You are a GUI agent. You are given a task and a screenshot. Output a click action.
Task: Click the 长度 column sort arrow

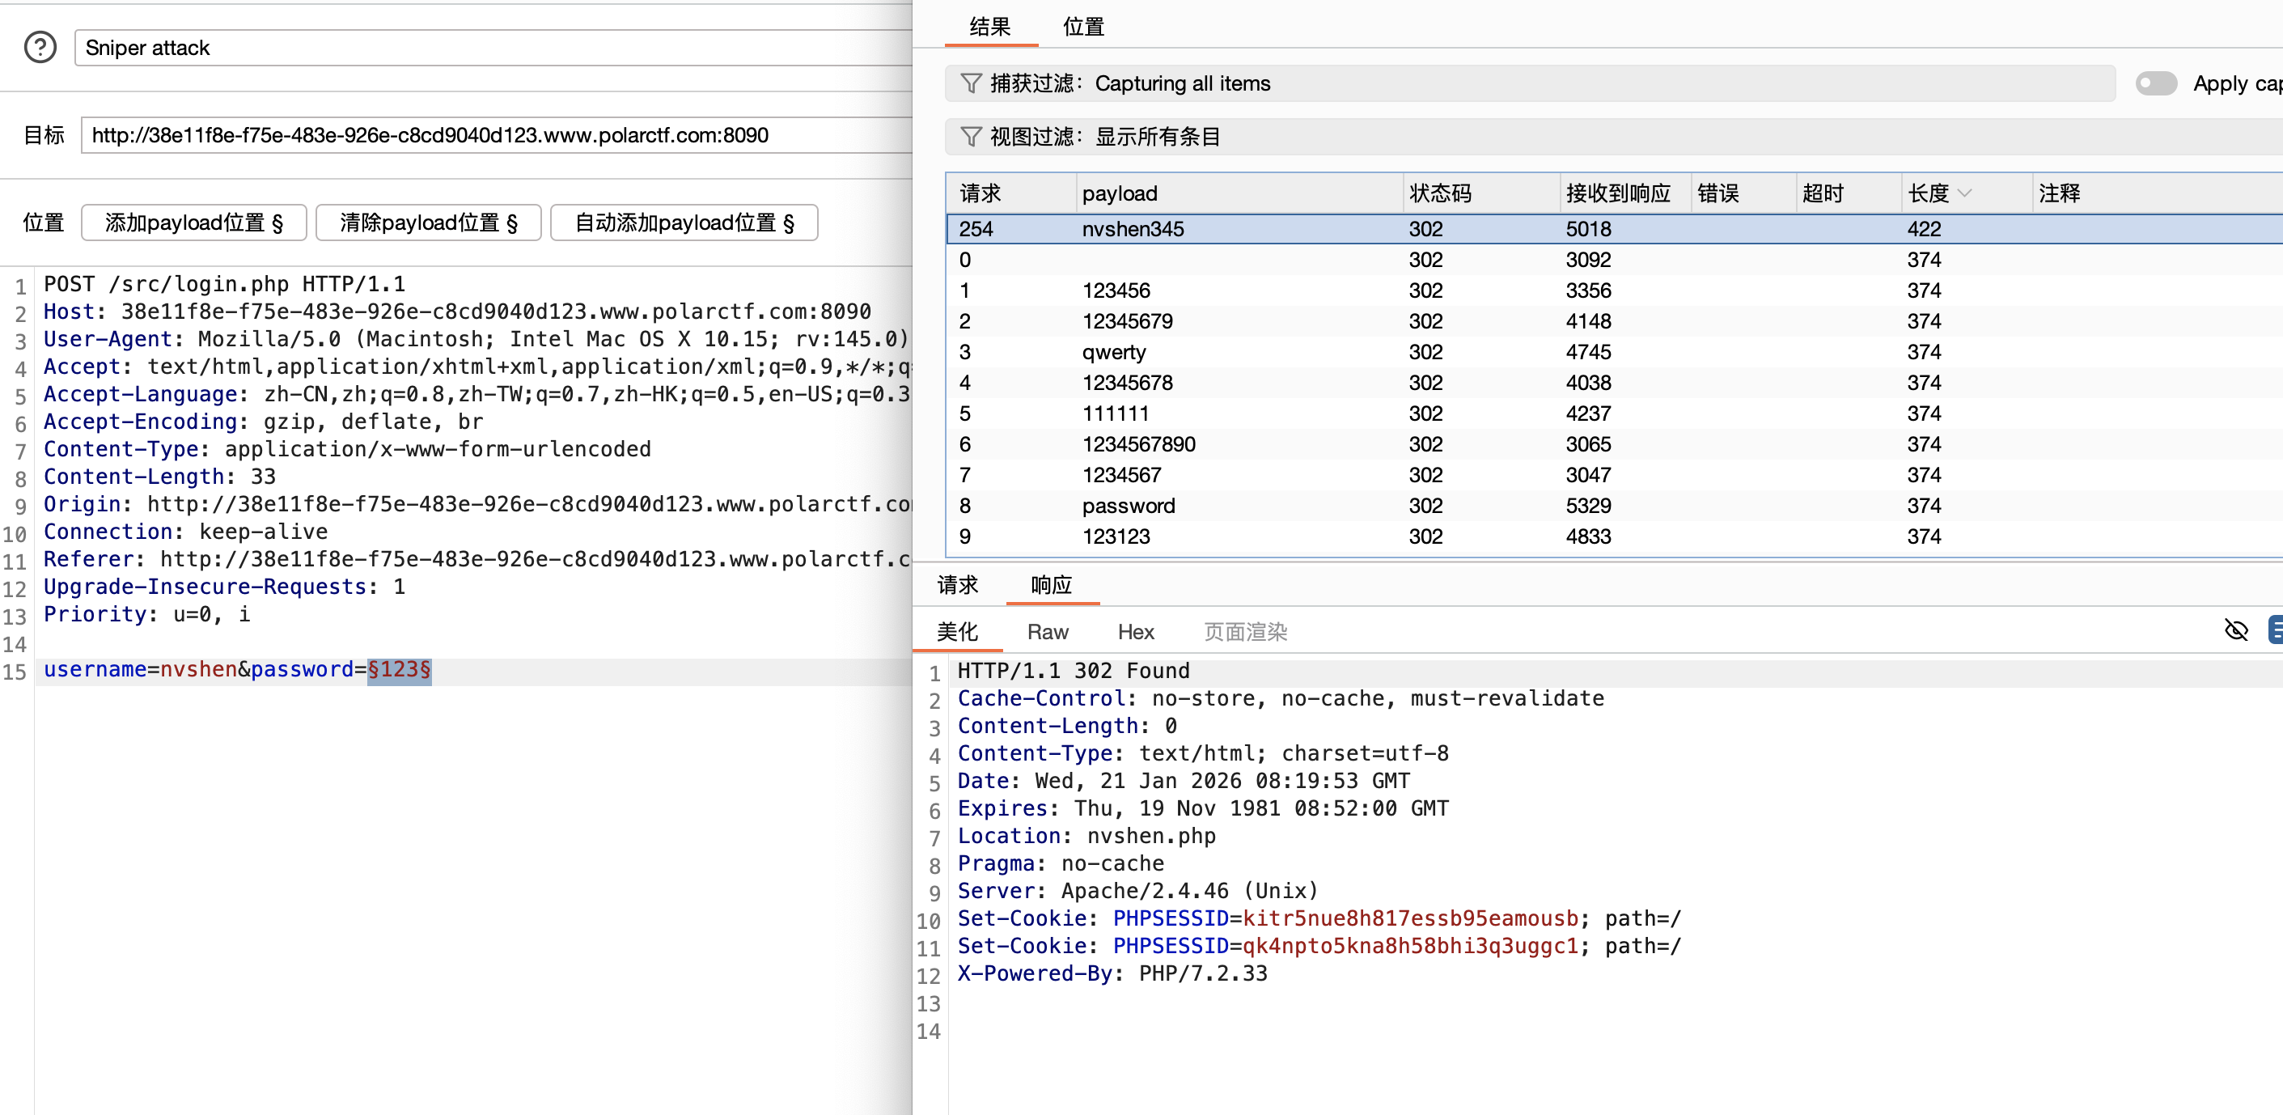(x=1965, y=193)
